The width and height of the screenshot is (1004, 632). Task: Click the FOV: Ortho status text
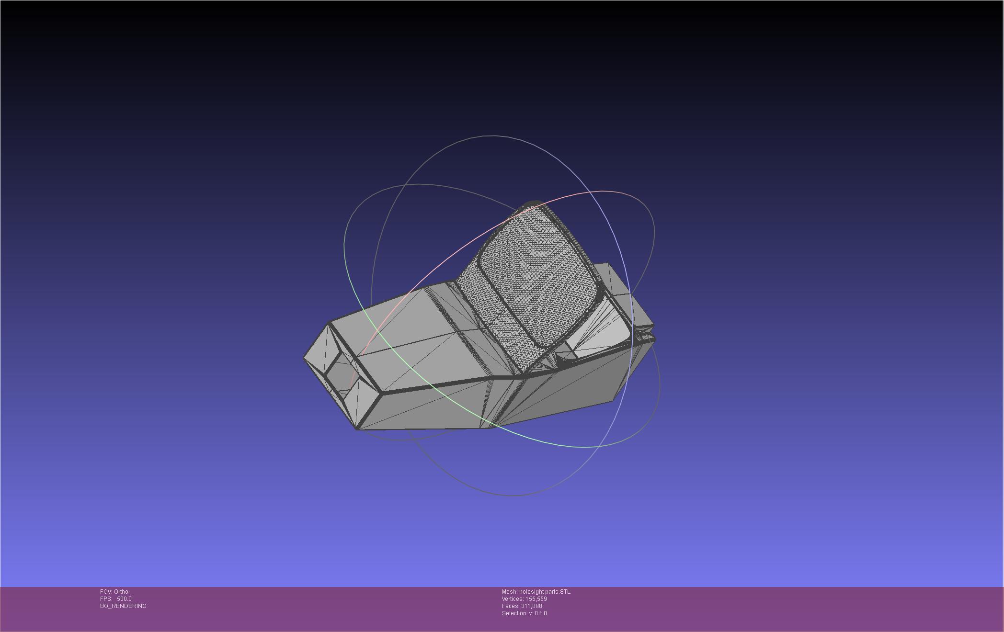pyautogui.click(x=114, y=592)
